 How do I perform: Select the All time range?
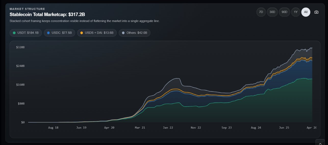click(306, 12)
